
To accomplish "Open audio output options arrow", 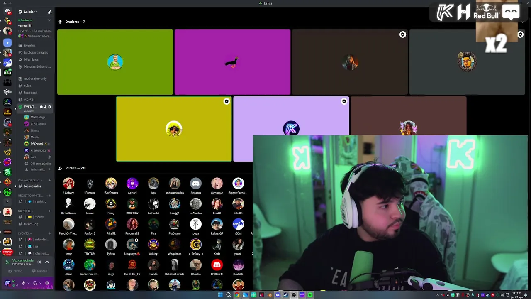I will click(40, 283).
